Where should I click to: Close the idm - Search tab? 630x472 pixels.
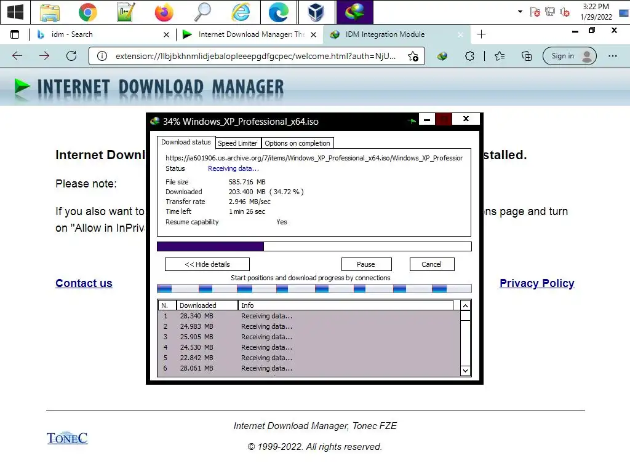point(166,35)
